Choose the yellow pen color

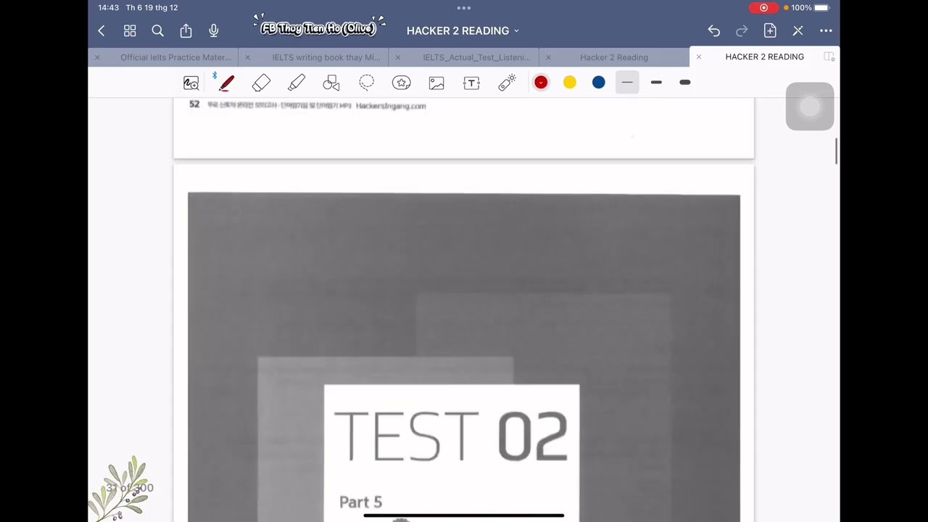pyautogui.click(x=570, y=83)
